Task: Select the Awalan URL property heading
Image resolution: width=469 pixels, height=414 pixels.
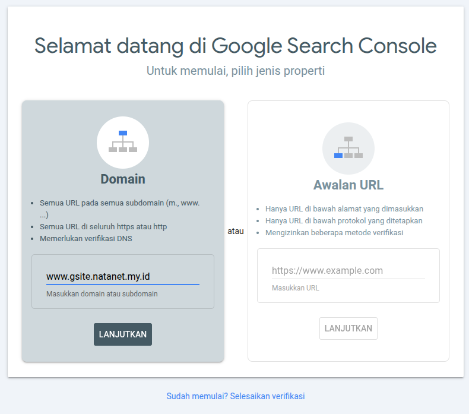Action: (348, 185)
